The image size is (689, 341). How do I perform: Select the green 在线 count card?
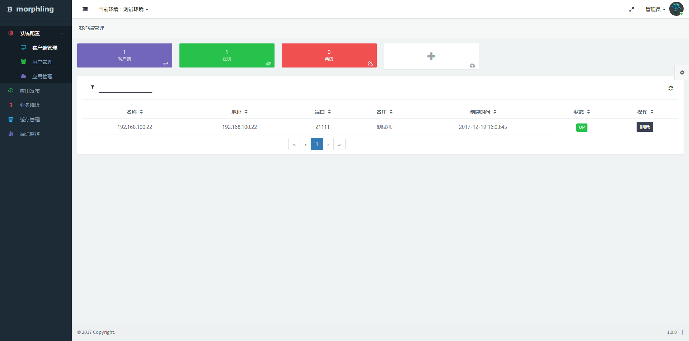pyautogui.click(x=227, y=55)
